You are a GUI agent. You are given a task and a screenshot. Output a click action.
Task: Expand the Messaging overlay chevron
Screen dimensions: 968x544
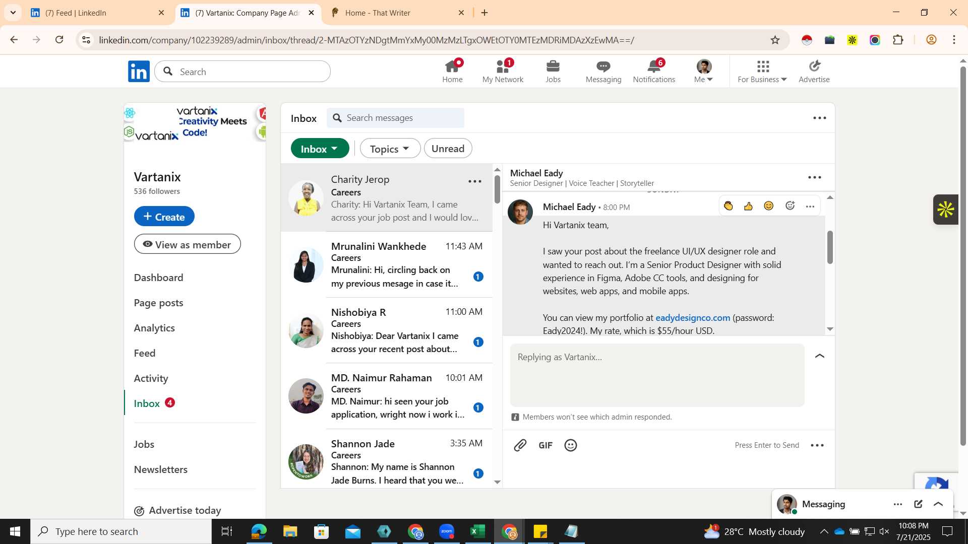click(x=938, y=504)
